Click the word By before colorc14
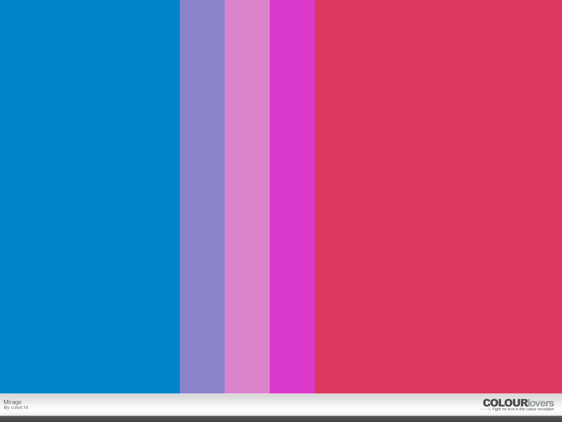Image resolution: width=562 pixels, height=422 pixels. 7,408
